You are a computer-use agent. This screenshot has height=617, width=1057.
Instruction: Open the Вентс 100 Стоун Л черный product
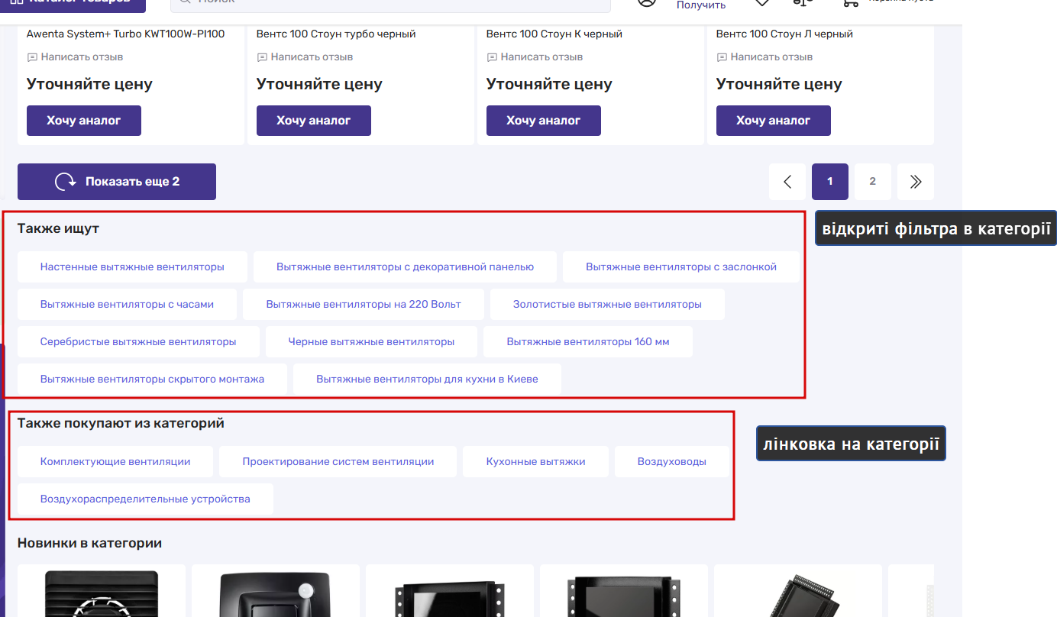tap(784, 34)
